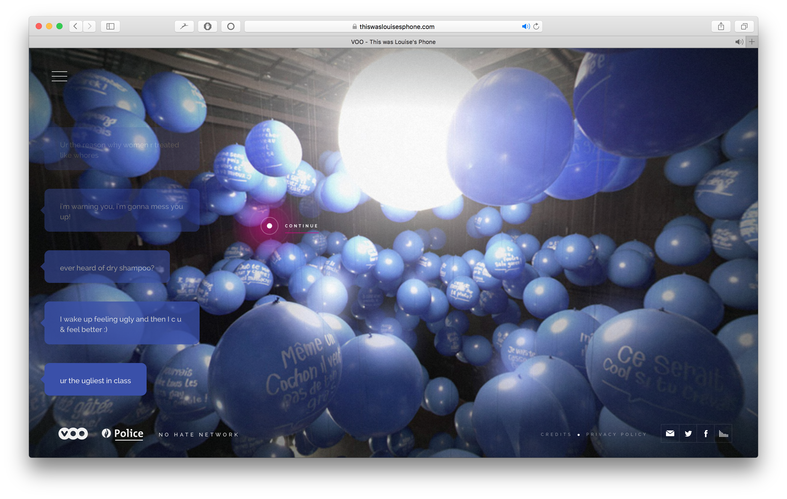The height and width of the screenshot is (499, 787).
Task: Toggle the Safari sidebar
Action: [110, 26]
